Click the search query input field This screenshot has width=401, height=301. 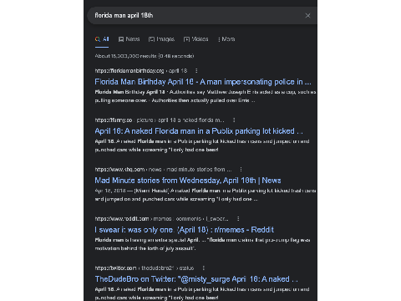pyautogui.click(x=198, y=16)
